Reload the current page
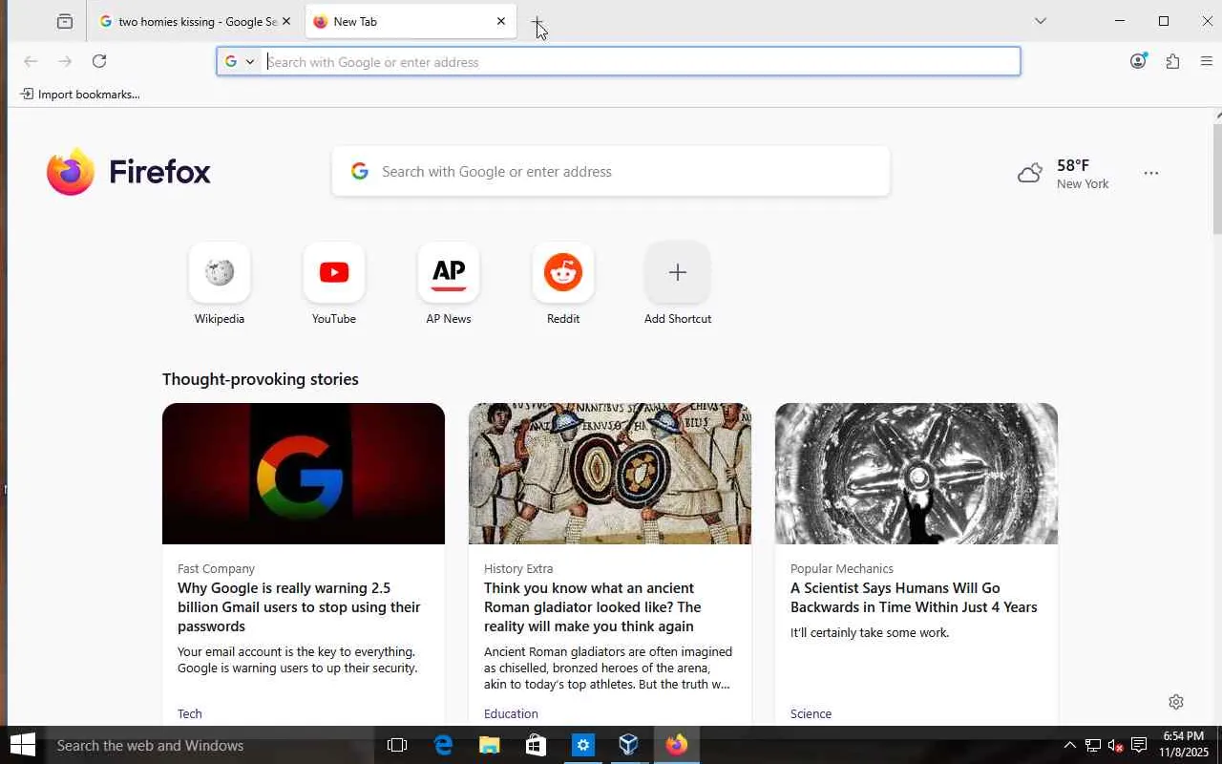Viewport: 1222px width, 764px height. coord(99,61)
